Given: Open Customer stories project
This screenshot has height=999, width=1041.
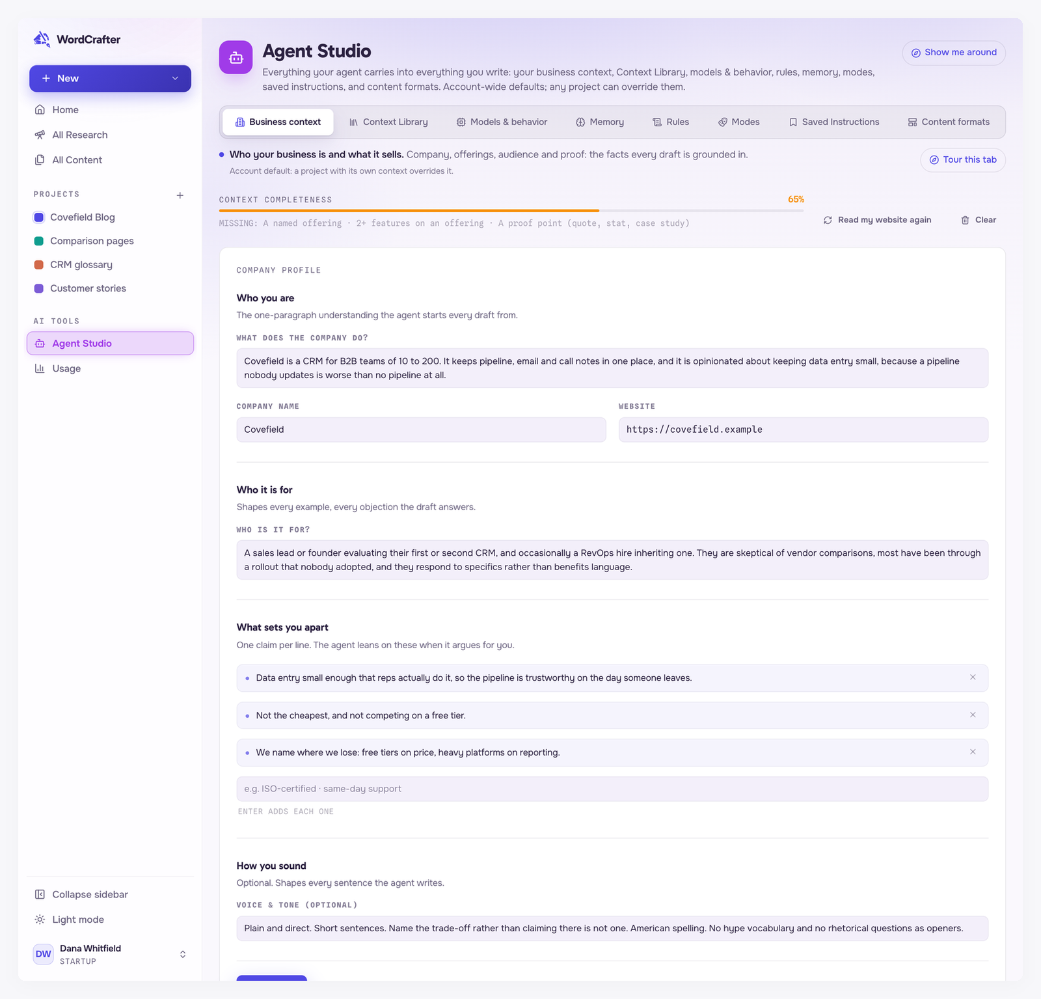Looking at the screenshot, I should click(111, 288).
